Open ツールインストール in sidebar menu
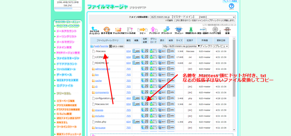Image resolution: width=291 pixels, height=136 pixels. 67,127
